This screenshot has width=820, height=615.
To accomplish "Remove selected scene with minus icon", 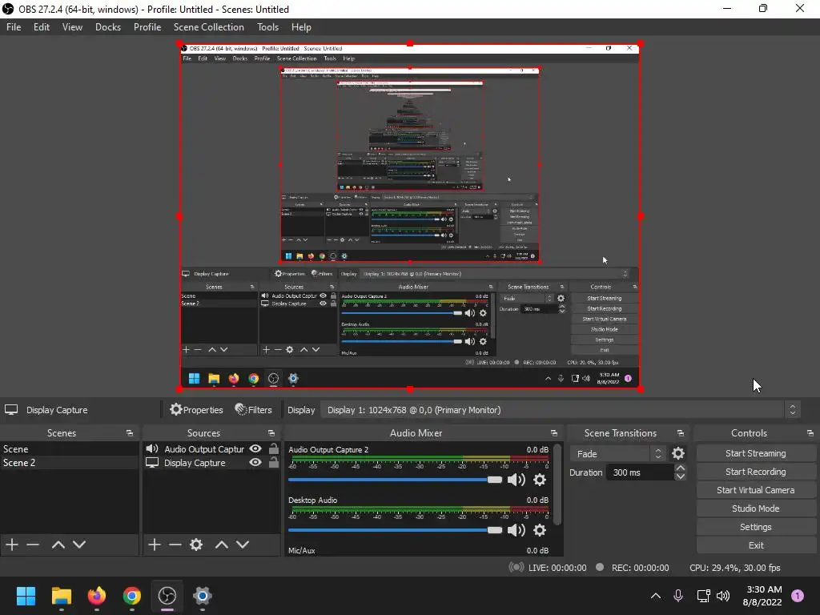I will (x=33, y=545).
